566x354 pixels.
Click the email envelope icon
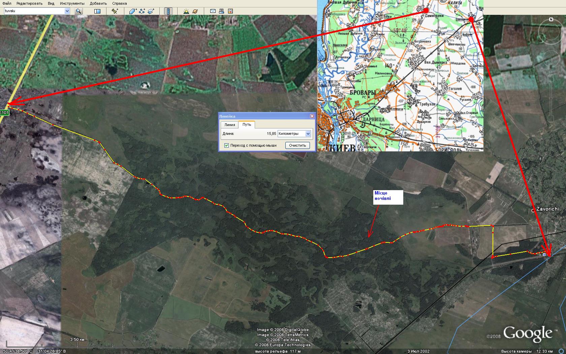(213, 11)
